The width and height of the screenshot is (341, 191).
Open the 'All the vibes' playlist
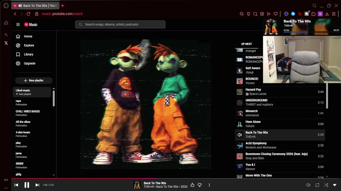32,124
